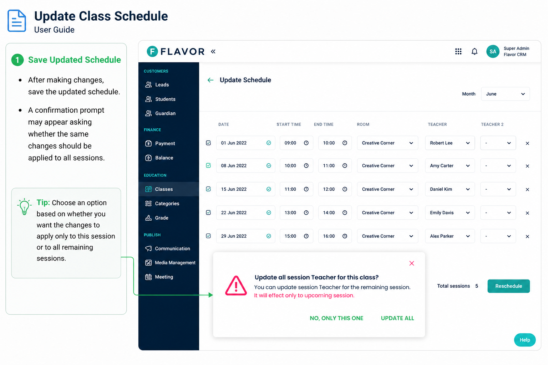
Task: Open Teacher 2 dropdown in 29 Jun row
Action: [498, 236]
